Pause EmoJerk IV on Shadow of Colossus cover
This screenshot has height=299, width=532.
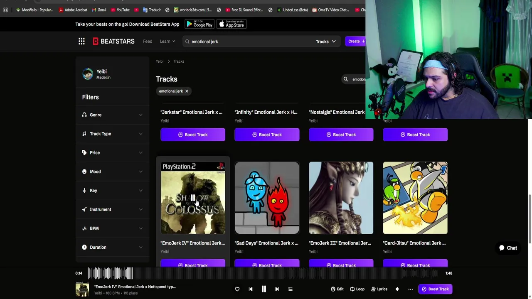tap(193, 198)
